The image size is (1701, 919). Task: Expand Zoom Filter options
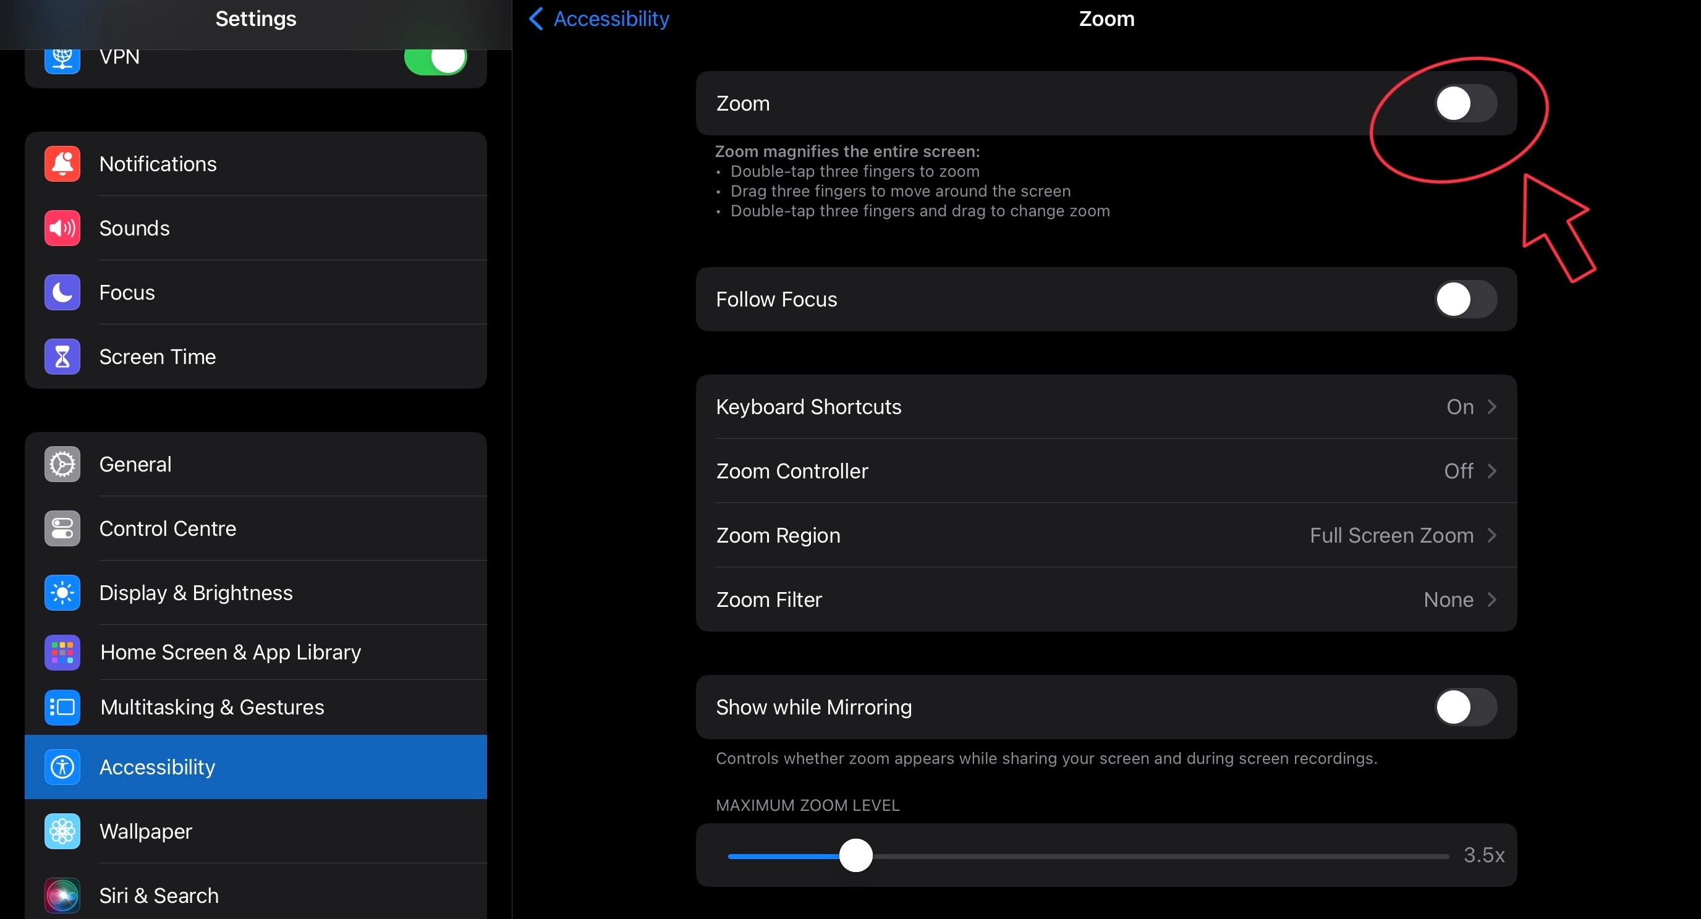coord(1105,599)
